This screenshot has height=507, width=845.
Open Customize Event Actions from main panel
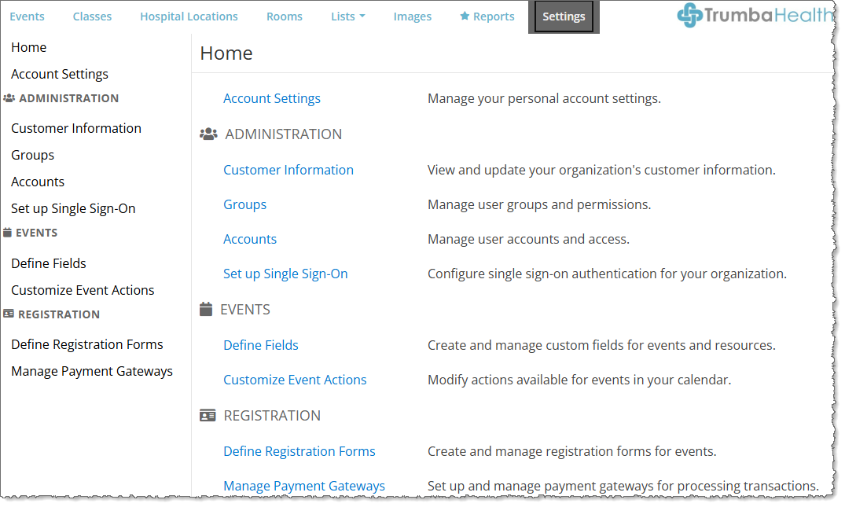pyautogui.click(x=295, y=379)
